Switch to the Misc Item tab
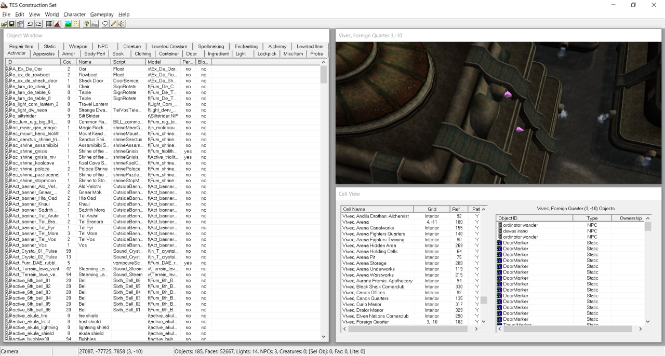The height and width of the screenshot is (356, 665). pyautogui.click(x=293, y=53)
